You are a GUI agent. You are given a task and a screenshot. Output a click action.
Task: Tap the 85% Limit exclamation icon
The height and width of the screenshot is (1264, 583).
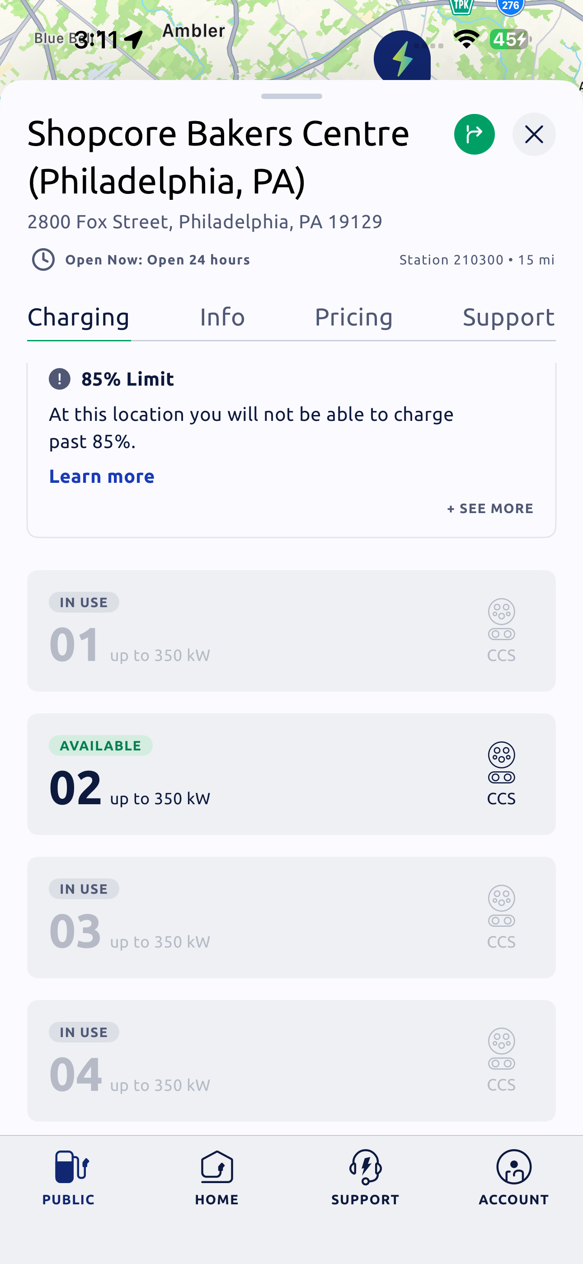(x=60, y=379)
